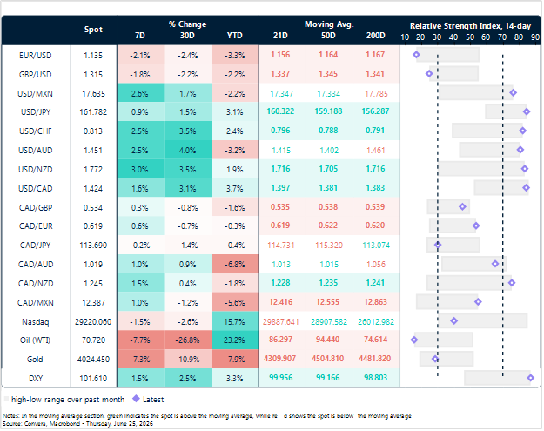Click the RSI axis label 30

[437, 37]
